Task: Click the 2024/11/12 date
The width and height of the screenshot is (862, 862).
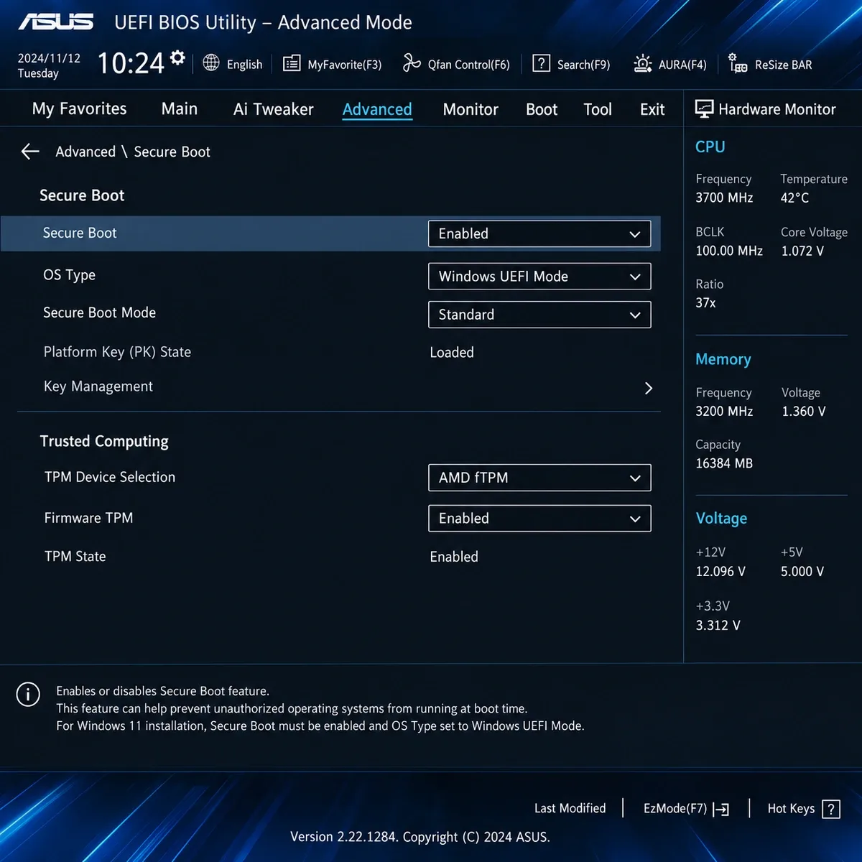Action: 49,58
